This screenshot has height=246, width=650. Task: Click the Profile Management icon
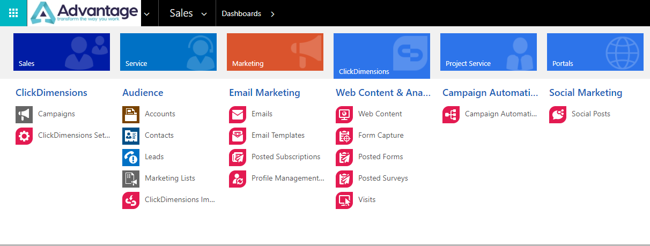click(x=238, y=179)
